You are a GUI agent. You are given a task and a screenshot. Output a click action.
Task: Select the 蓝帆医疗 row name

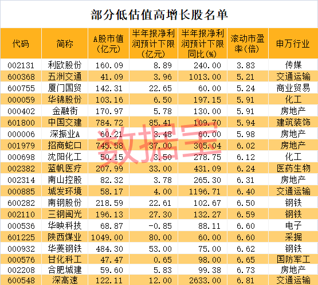(x=65, y=168)
